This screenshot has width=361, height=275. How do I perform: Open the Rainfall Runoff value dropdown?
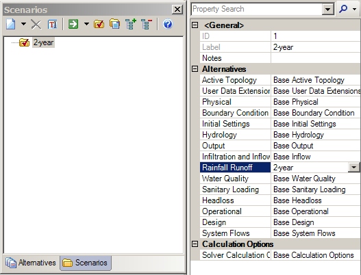click(x=354, y=168)
